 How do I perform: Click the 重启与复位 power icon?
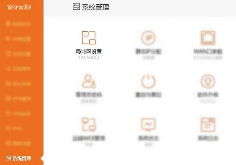coord(148,81)
